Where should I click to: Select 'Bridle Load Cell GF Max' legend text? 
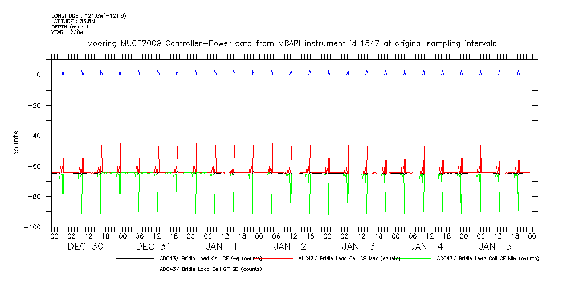[x=349, y=259]
